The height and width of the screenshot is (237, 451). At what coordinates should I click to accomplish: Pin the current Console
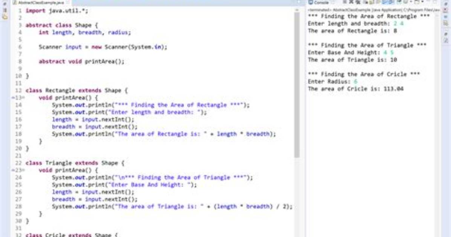point(399,2)
